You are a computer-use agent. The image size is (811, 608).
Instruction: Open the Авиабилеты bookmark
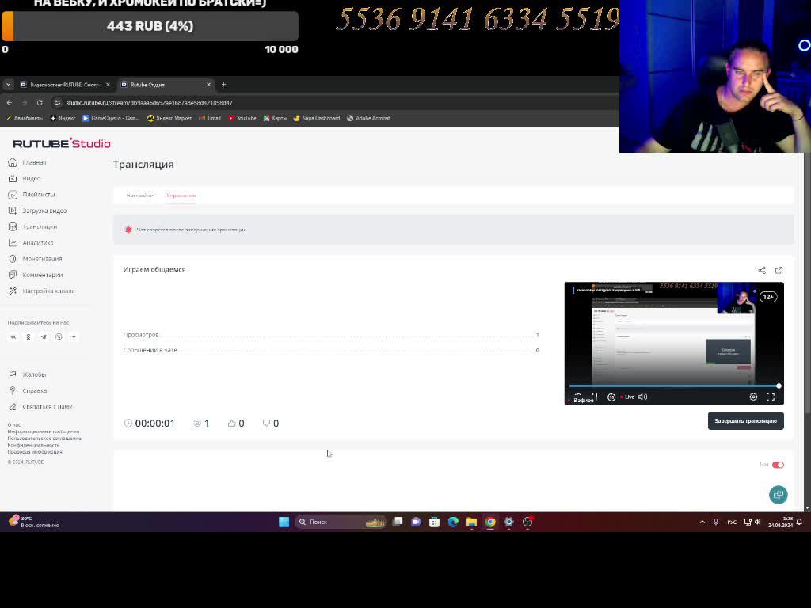[24, 119]
